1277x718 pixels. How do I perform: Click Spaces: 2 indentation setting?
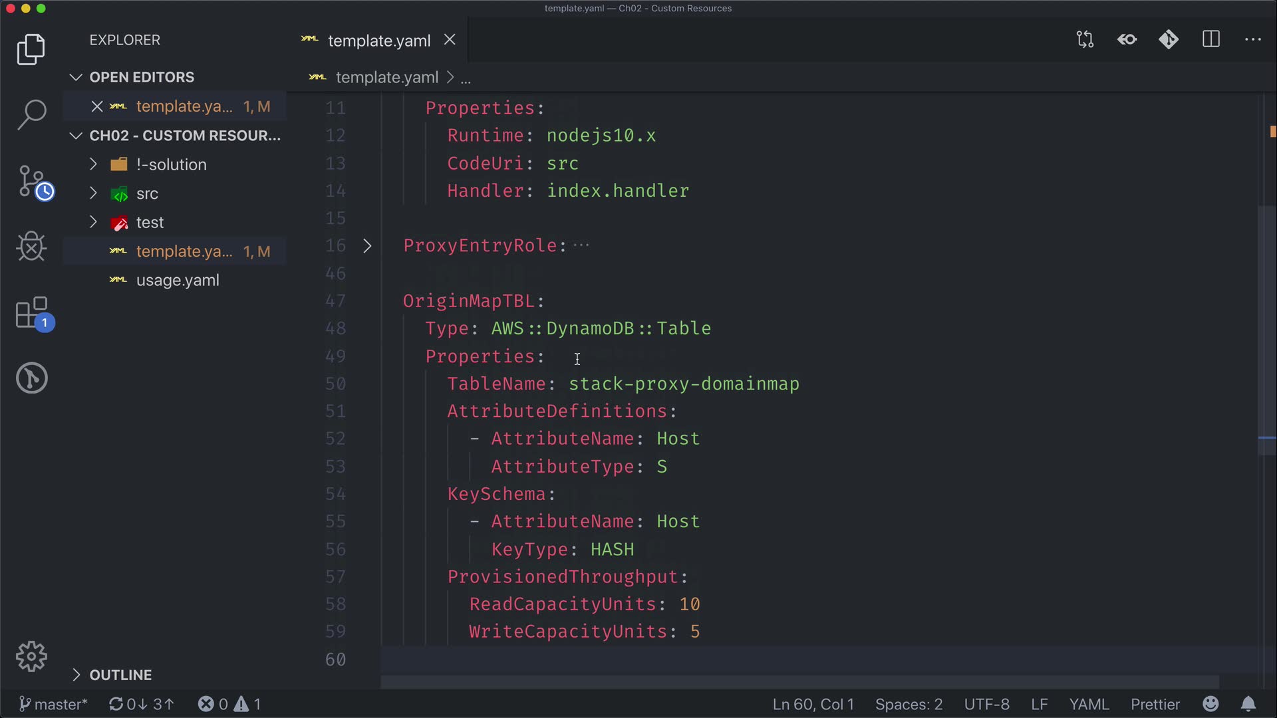pos(909,704)
